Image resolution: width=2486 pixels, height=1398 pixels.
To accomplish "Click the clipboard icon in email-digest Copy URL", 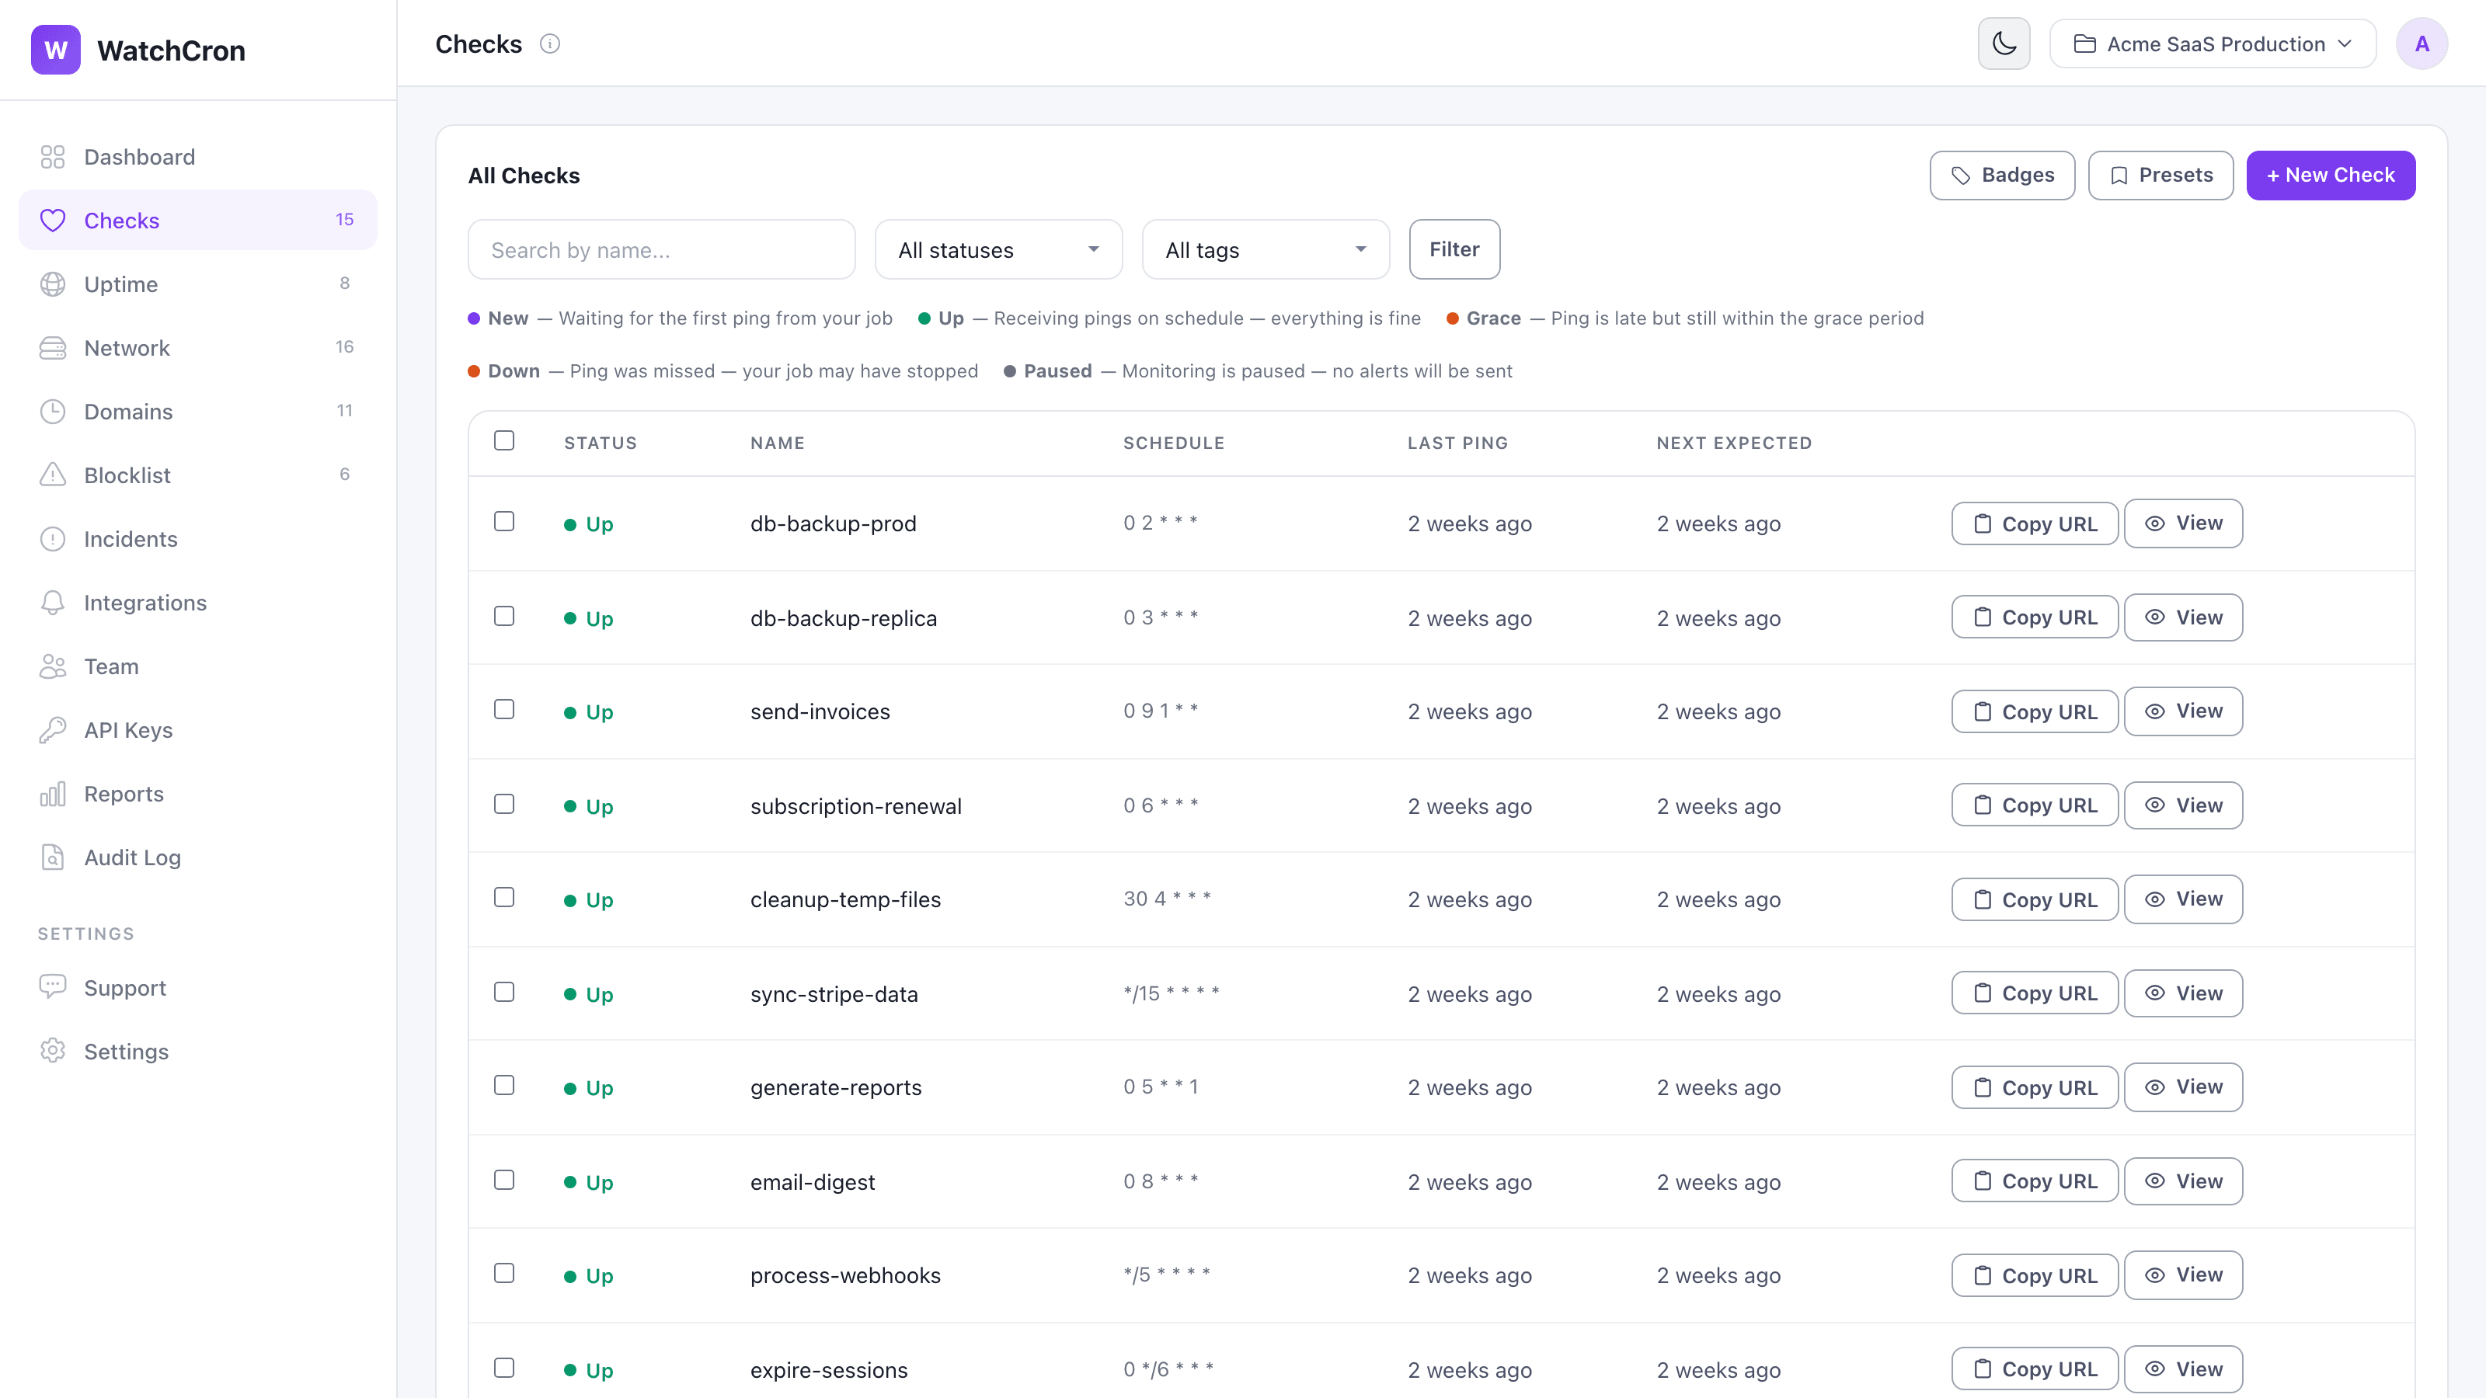I will tap(1983, 1181).
